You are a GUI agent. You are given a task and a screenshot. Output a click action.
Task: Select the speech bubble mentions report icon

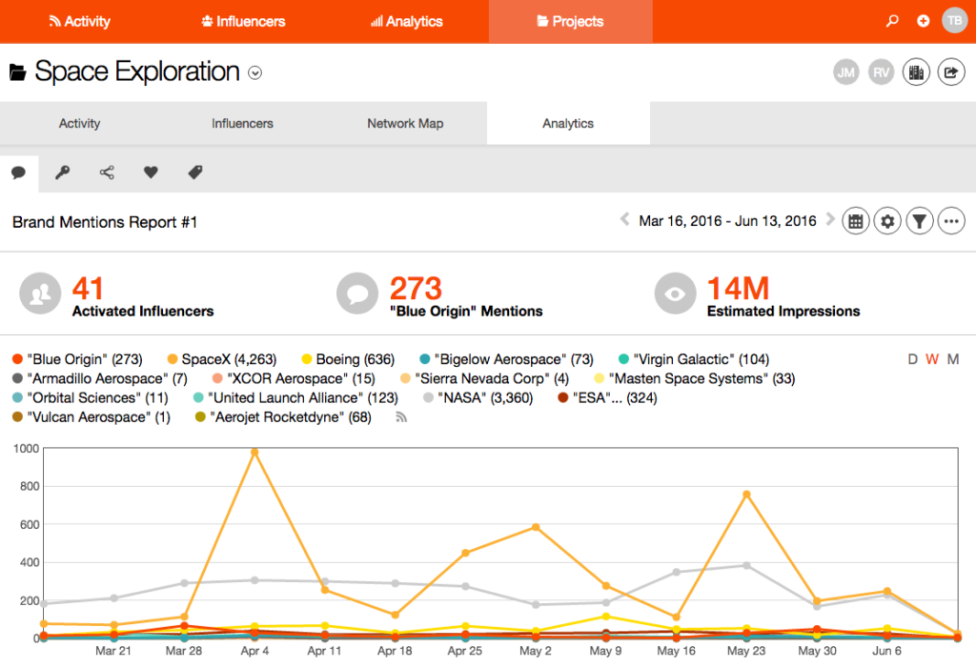(x=19, y=172)
